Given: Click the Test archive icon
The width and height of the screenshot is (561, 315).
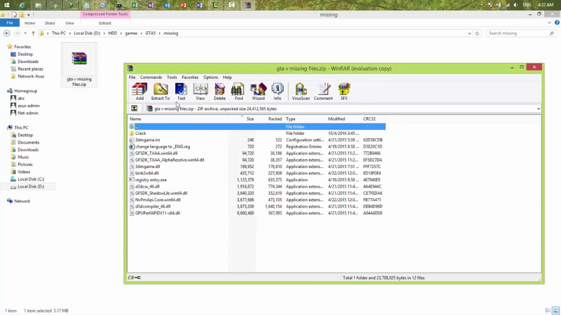Looking at the screenshot, I should [181, 91].
